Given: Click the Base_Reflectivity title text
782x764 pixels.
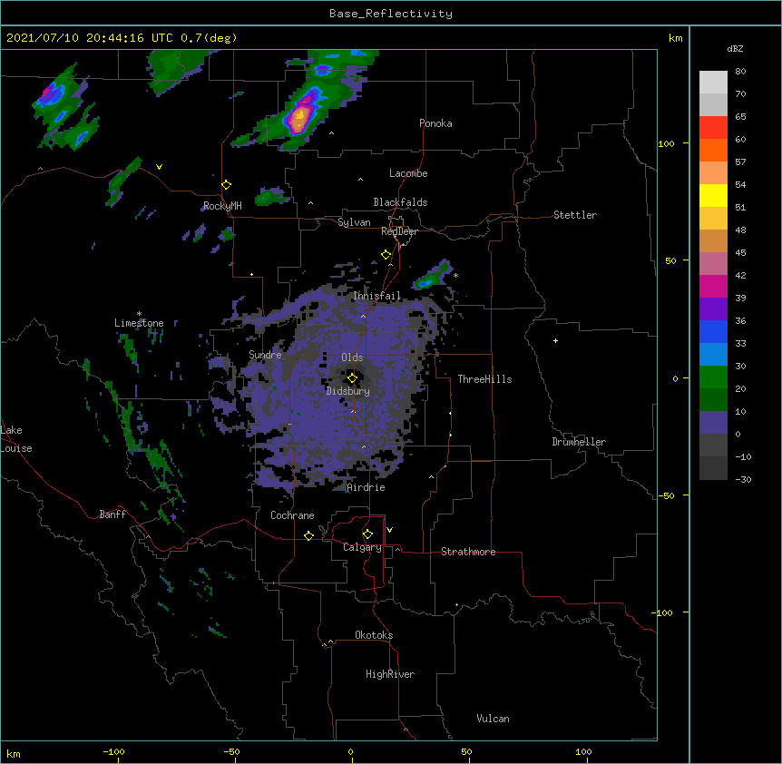Looking at the screenshot, I should (x=391, y=14).
